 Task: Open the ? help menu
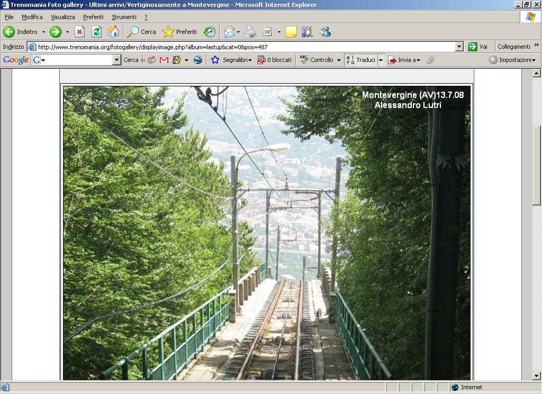[146, 17]
